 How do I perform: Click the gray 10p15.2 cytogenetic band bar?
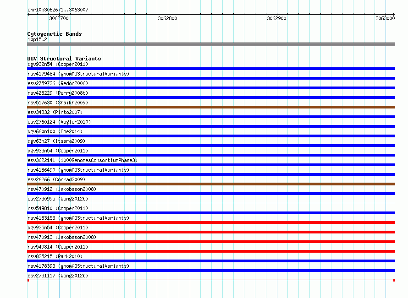211,44
